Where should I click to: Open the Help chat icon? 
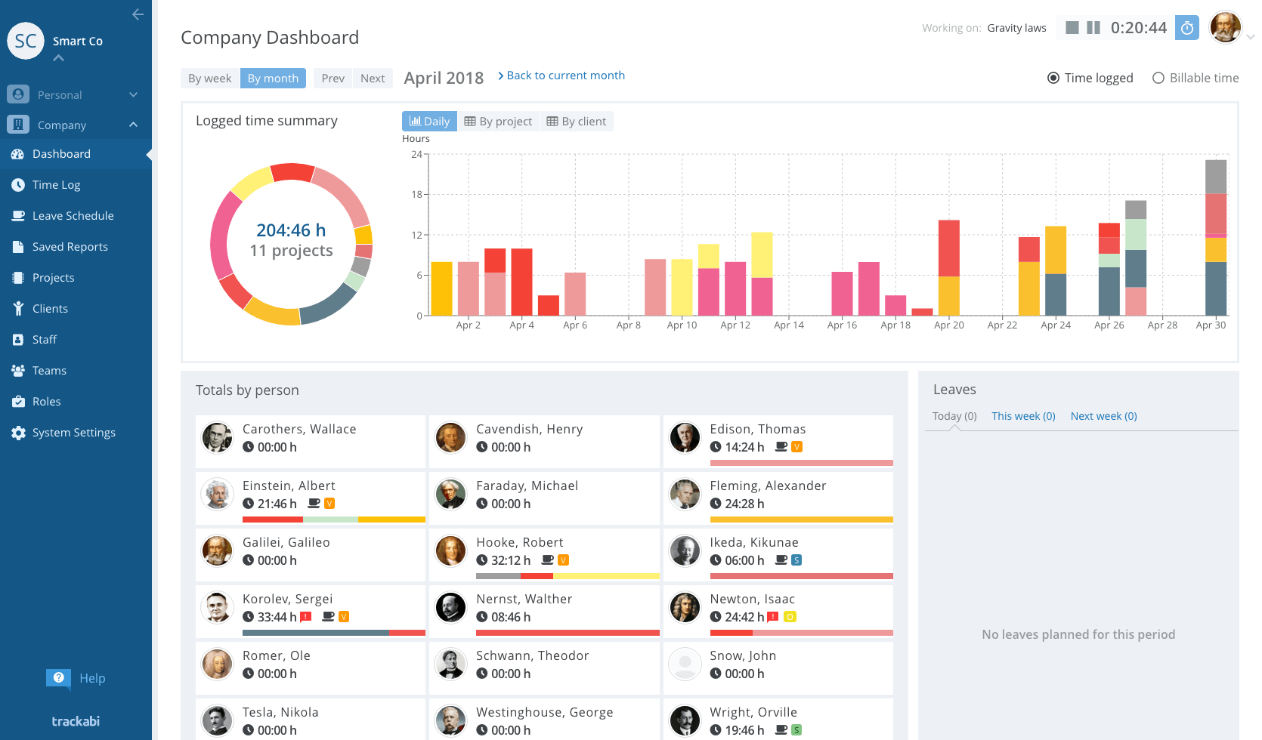tap(58, 678)
